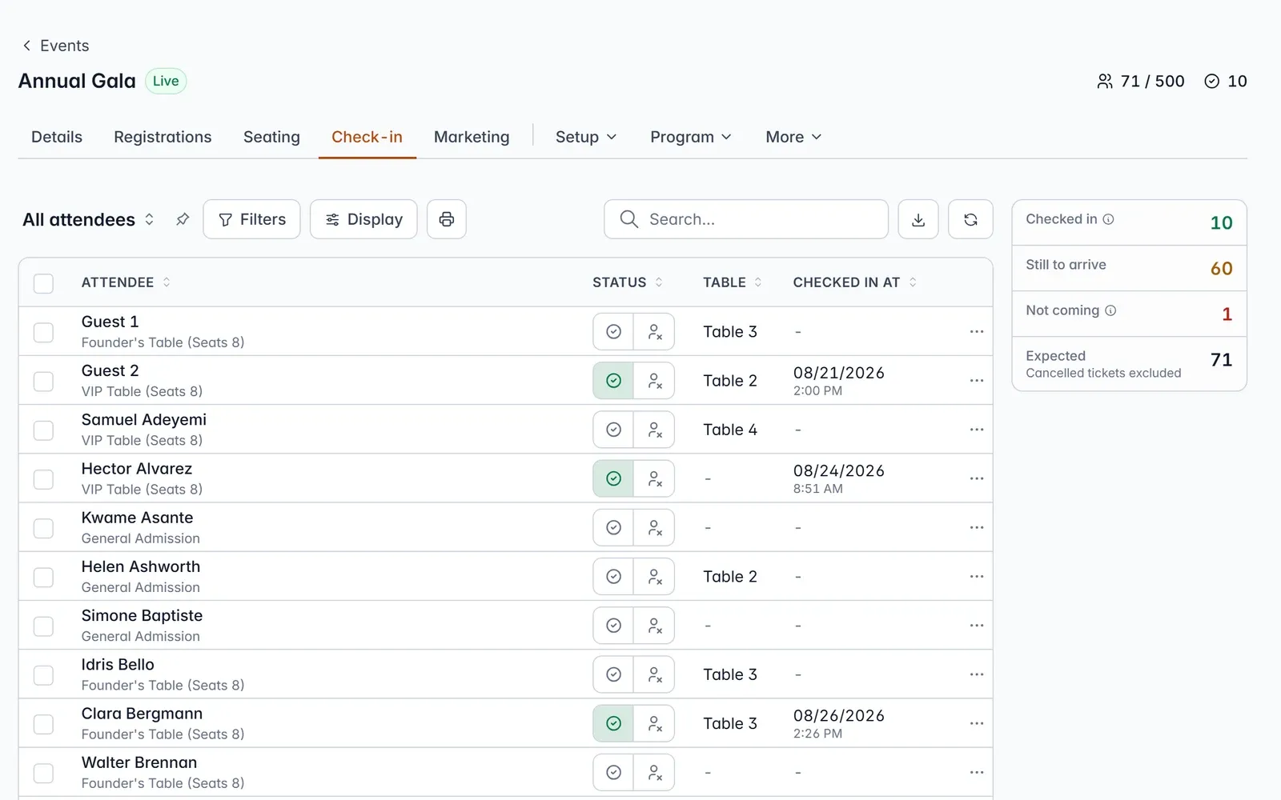The height and width of the screenshot is (800, 1281).
Task: Open row options for Guest 2
Action: (976, 381)
